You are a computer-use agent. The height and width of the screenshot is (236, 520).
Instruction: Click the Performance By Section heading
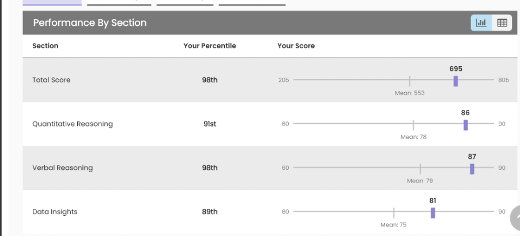click(x=90, y=23)
